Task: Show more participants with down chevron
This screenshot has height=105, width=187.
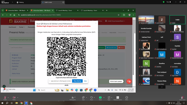Action: (162, 87)
